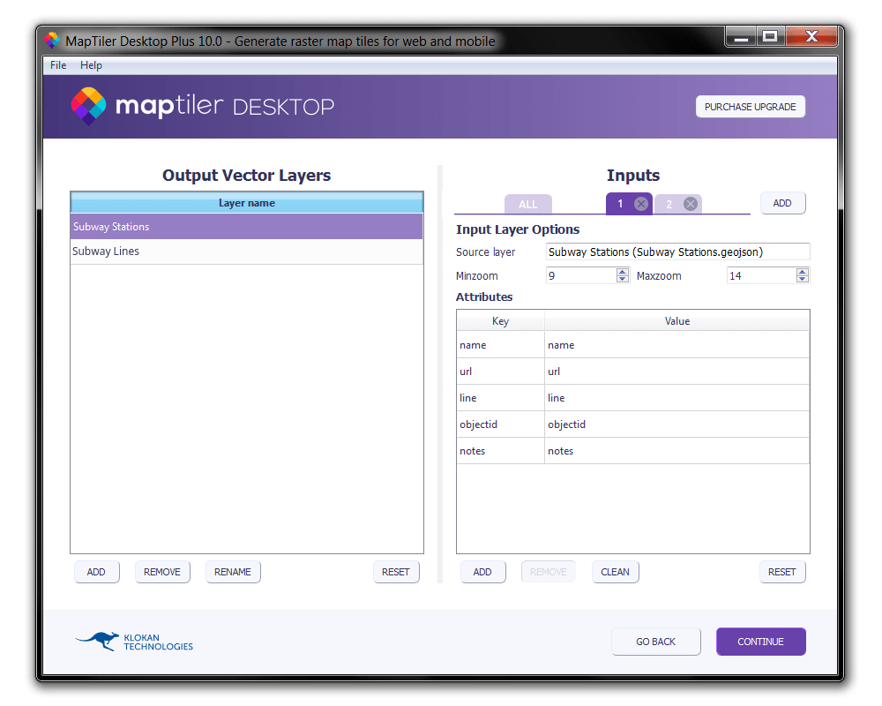This screenshot has height=706, width=882.
Task: Click the MapTiler icon in the title bar
Action: pos(50,41)
